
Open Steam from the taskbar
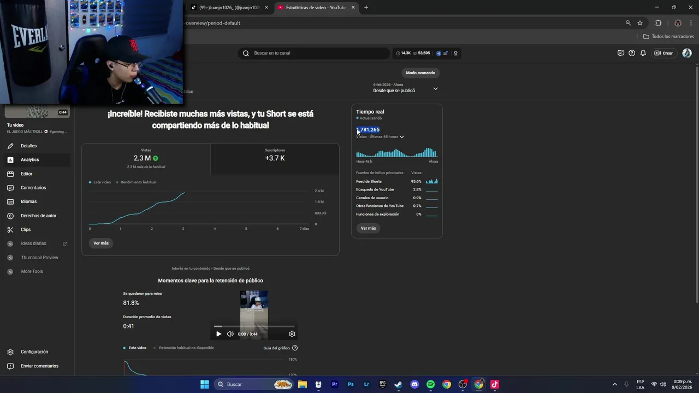tap(399, 384)
